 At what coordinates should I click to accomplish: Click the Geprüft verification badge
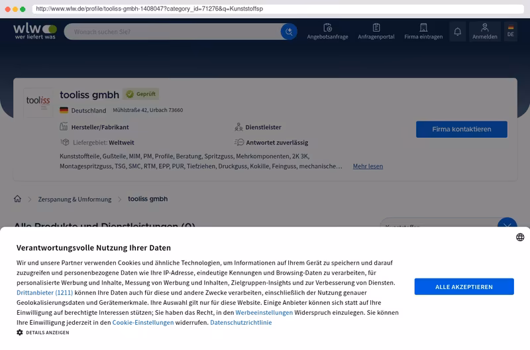140,94
